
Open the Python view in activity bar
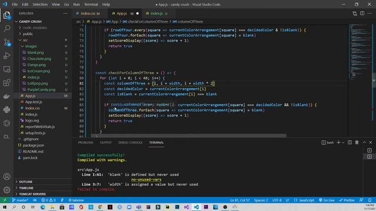pos(6,110)
